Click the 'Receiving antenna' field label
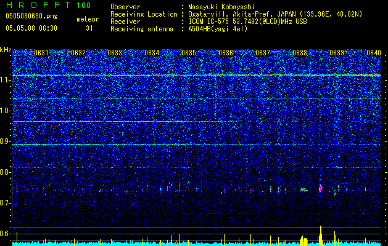 click(142, 29)
